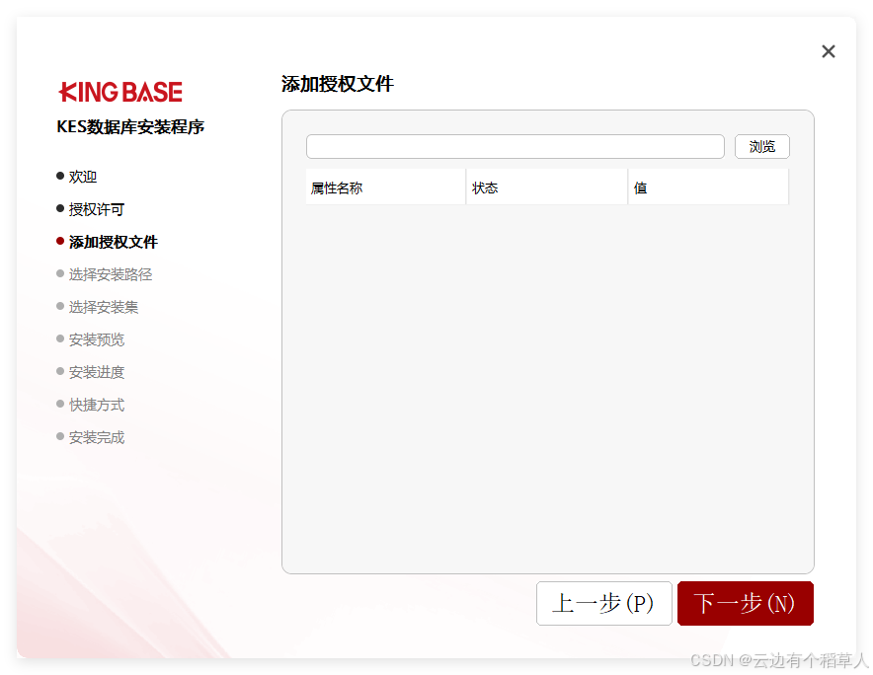
Task: Select the 欢迎 step in sidebar
Action: tap(77, 177)
